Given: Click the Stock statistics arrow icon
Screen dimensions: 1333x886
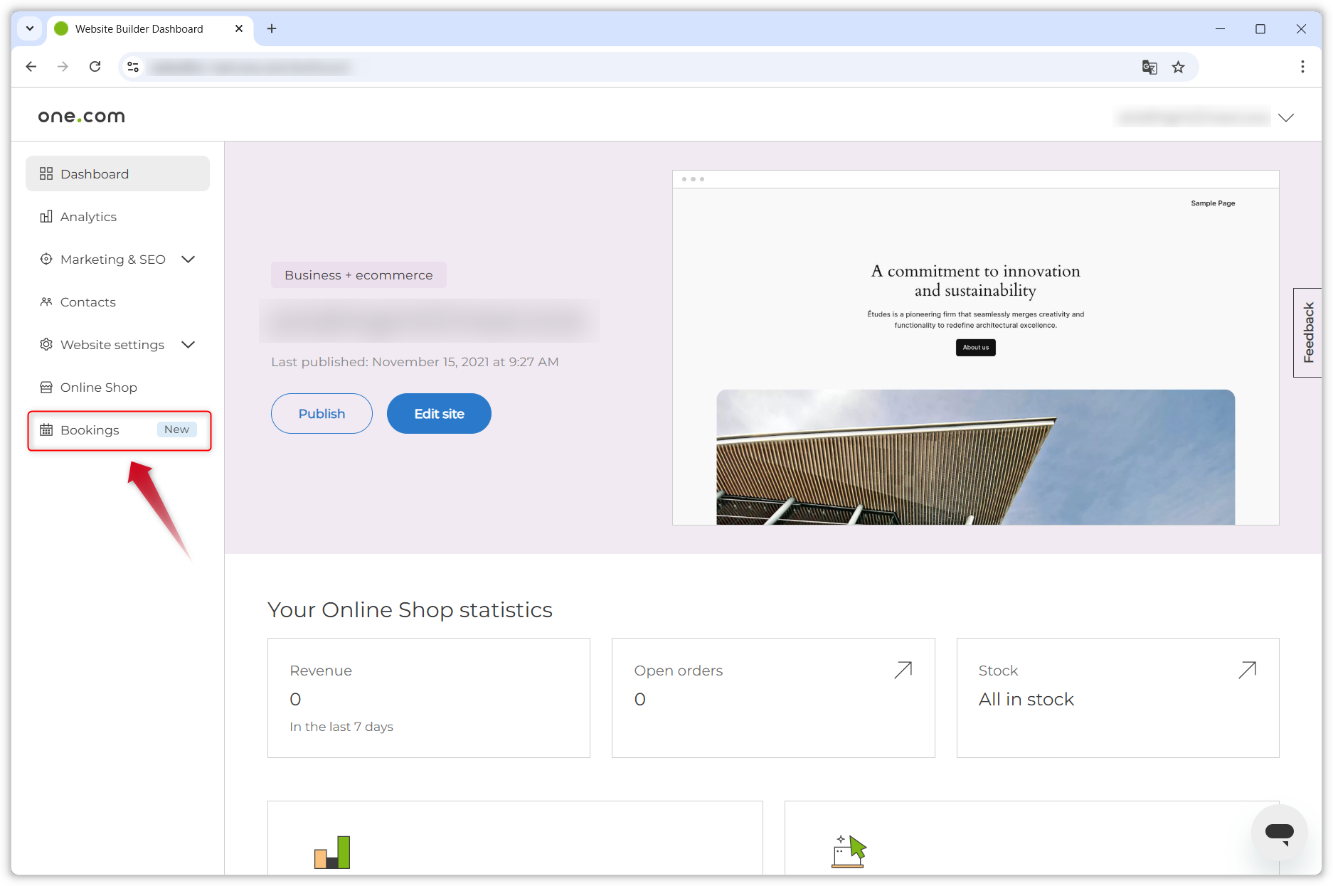Looking at the screenshot, I should coord(1247,669).
